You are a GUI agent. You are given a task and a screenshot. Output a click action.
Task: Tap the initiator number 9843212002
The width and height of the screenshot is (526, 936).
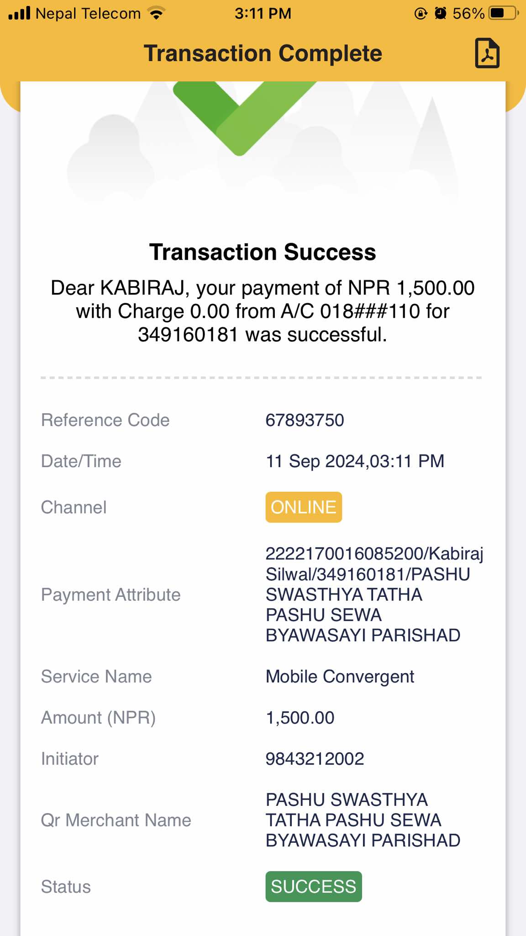pyautogui.click(x=315, y=759)
